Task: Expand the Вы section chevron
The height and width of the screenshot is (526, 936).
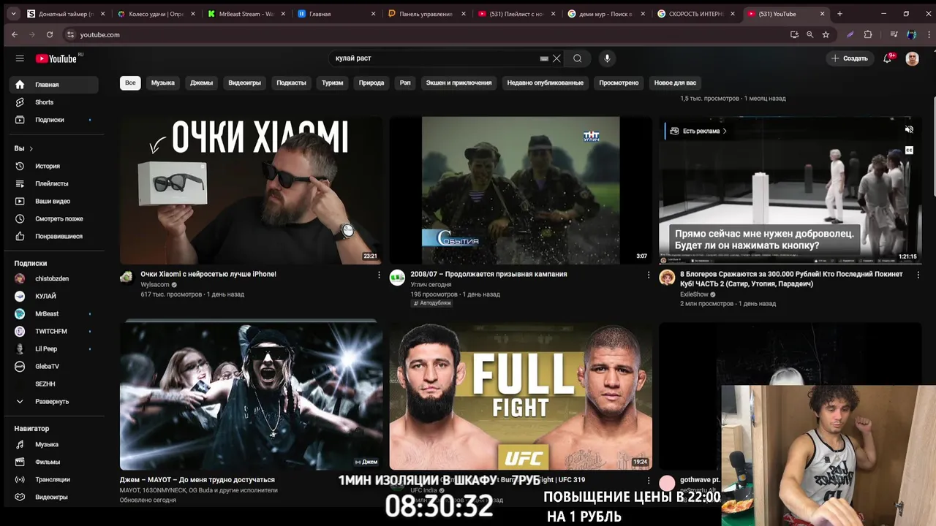Action: pyautogui.click(x=31, y=148)
